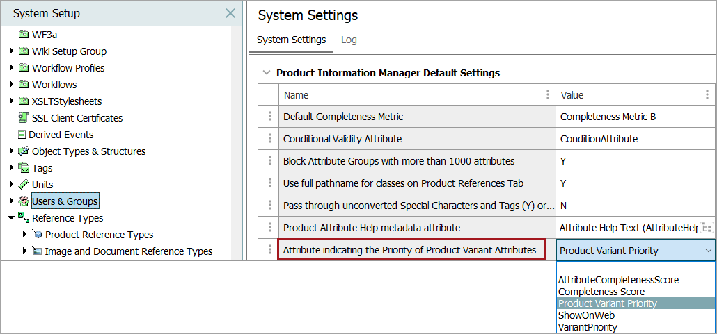Click the Derived Events document icon
Viewport: 717px width, 334px height.
23,135
